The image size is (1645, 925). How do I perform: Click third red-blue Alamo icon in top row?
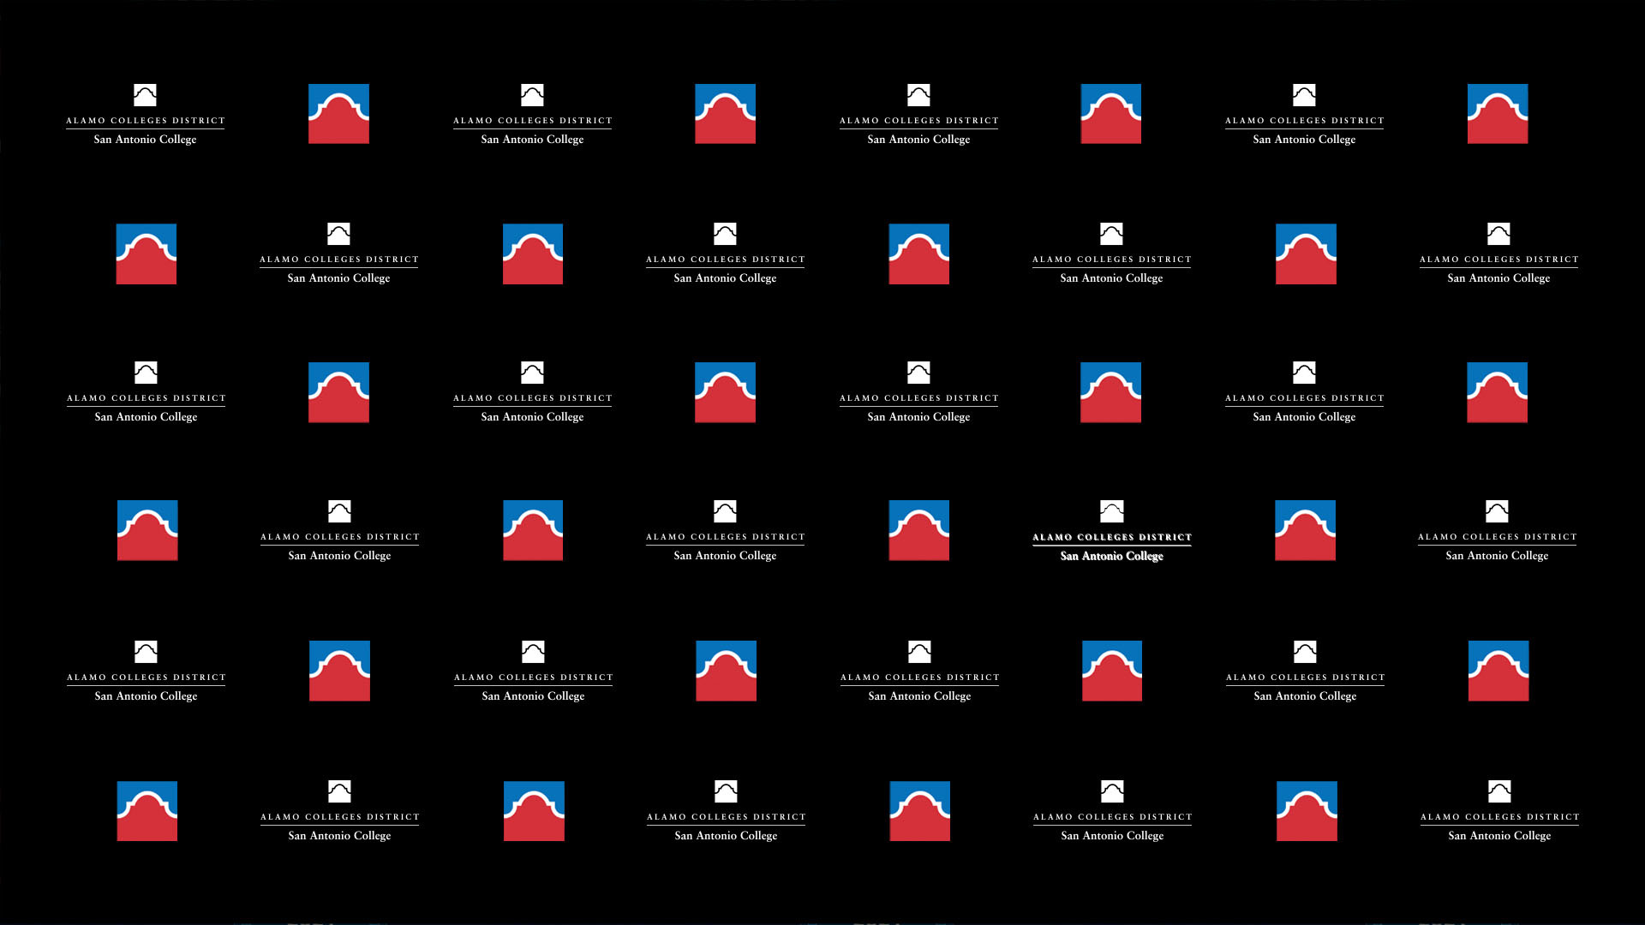click(1110, 114)
